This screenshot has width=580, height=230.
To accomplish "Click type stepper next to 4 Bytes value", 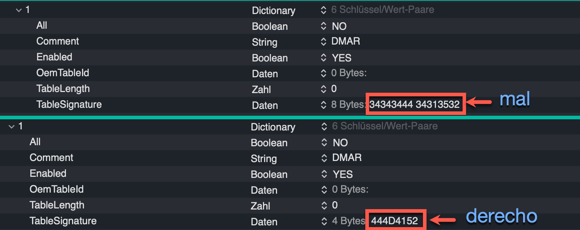I will 324,221.
